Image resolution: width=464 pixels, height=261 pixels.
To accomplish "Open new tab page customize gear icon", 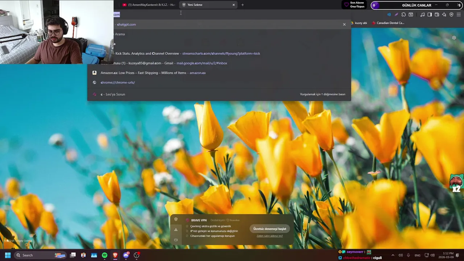I will [x=454, y=38].
